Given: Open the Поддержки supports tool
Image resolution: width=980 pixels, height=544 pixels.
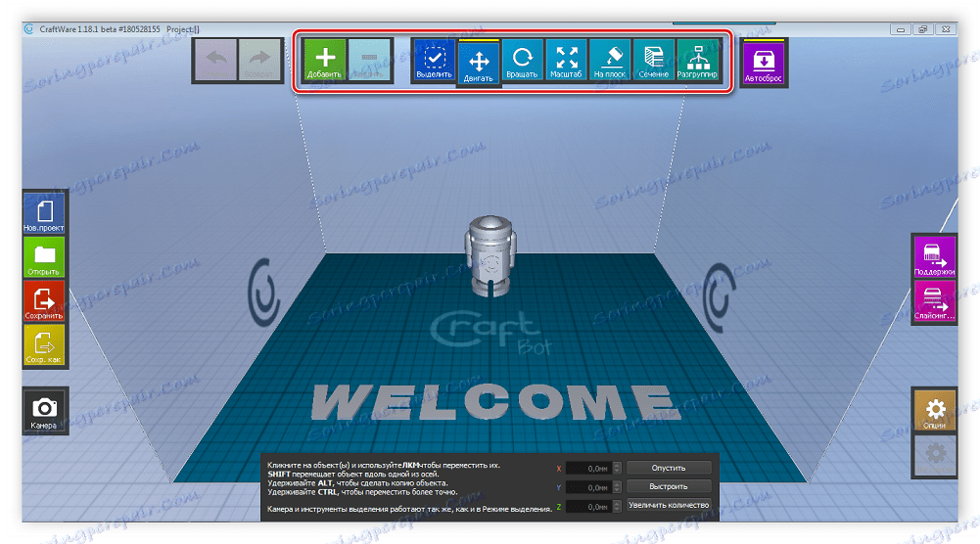Looking at the screenshot, I should (x=934, y=256).
